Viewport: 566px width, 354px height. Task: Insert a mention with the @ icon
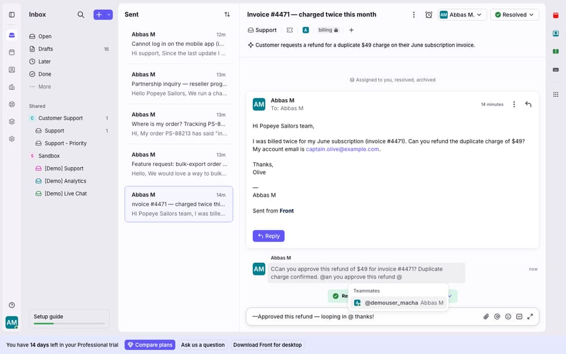pyautogui.click(x=497, y=316)
